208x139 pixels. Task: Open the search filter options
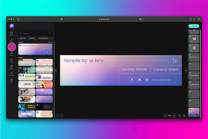pos(50,34)
